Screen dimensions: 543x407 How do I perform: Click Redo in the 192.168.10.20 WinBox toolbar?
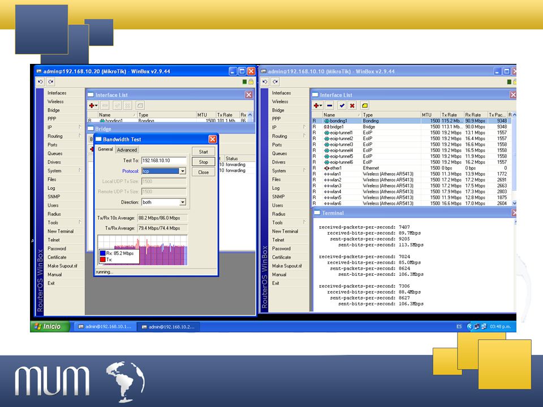50,81
